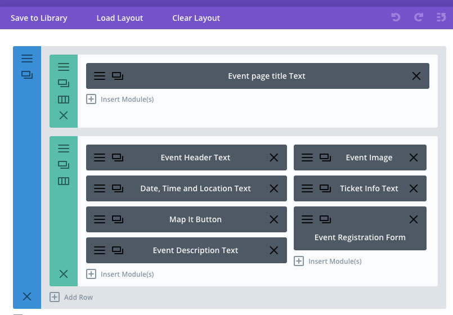Select Load Layout option

pyautogui.click(x=120, y=18)
